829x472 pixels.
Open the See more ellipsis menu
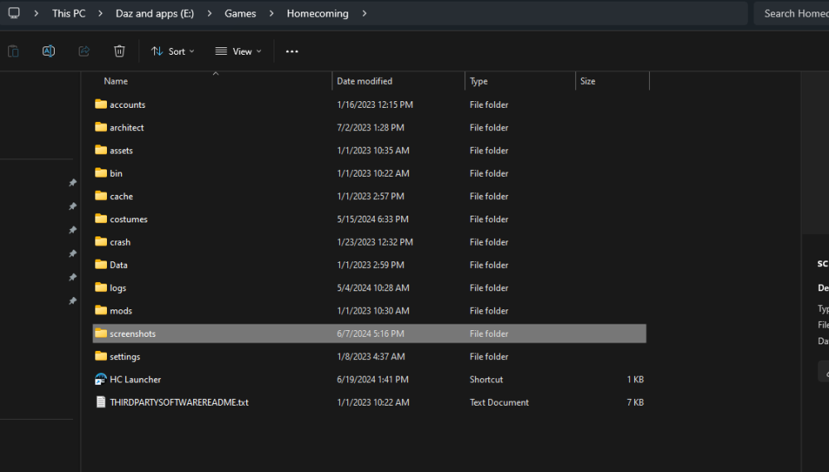pyautogui.click(x=292, y=51)
